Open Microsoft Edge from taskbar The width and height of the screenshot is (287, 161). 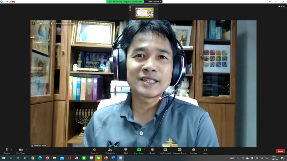click(40, 158)
